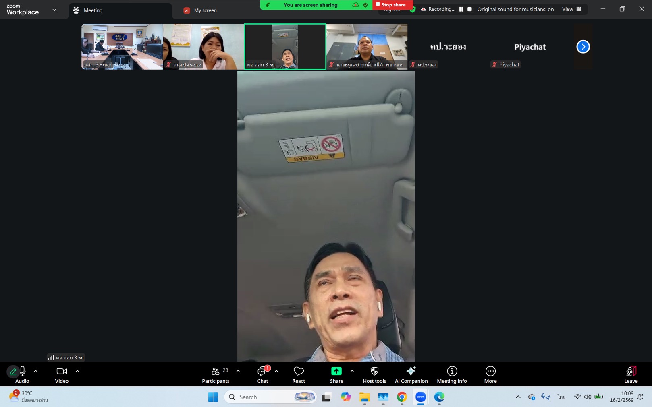
Task: Expand the audio settings arrow
Action: [36, 371]
